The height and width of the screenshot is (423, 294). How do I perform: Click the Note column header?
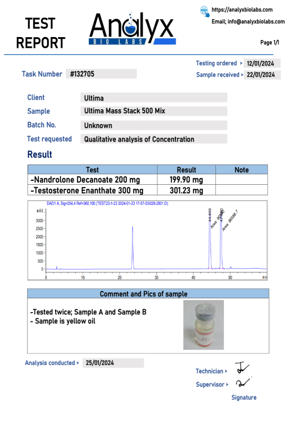241,170
